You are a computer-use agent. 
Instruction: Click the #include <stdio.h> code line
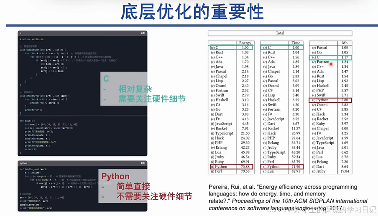point(32,39)
